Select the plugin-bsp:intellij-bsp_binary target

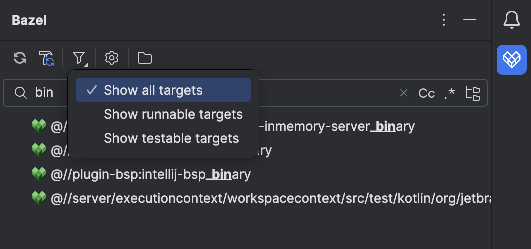(150, 174)
